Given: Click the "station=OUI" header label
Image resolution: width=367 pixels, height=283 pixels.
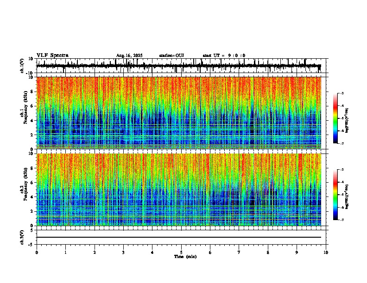Looking at the screenshot, I should pos(171,55).
